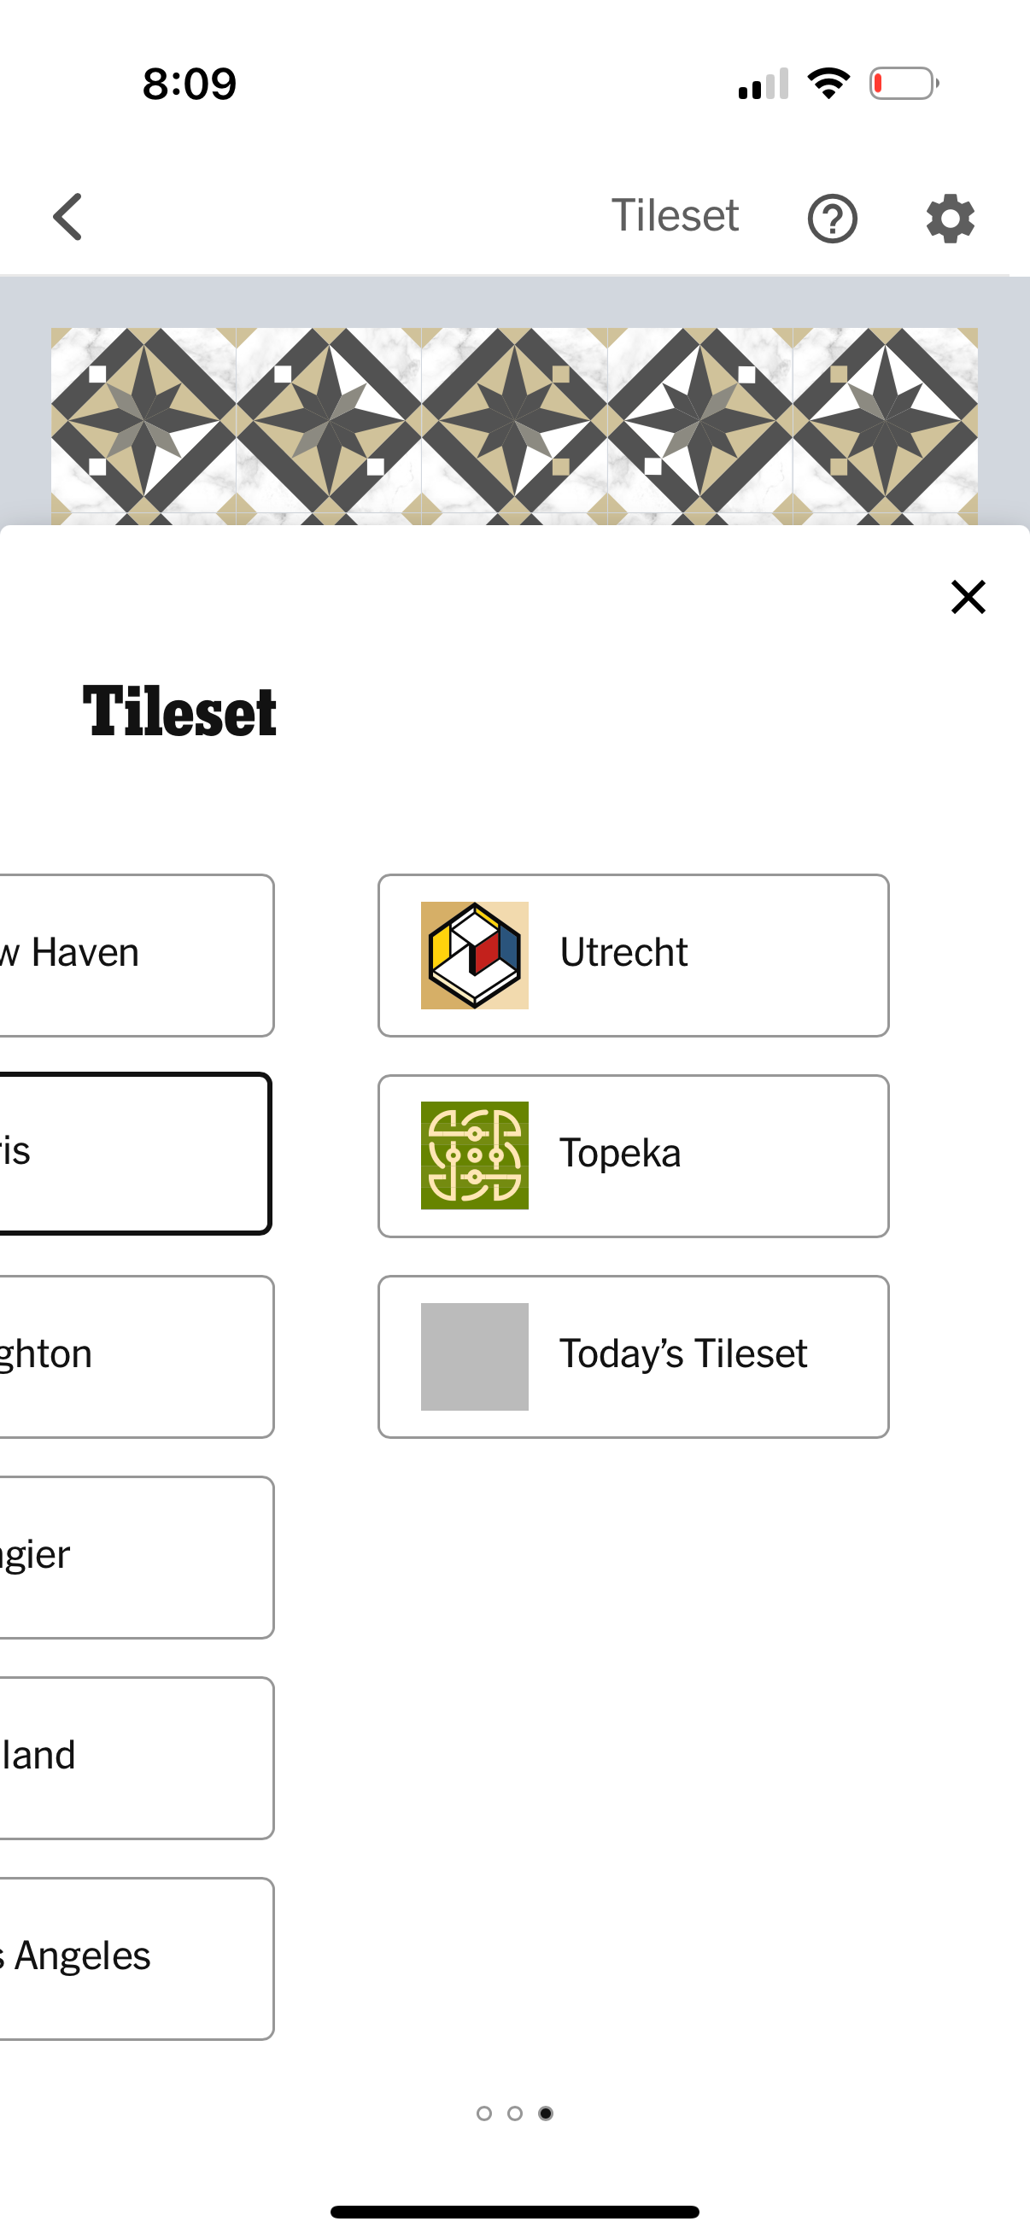Screen dimensions: 1030x2239
Task: Click the Utrecht tileset icon
Action: (473, 956)
